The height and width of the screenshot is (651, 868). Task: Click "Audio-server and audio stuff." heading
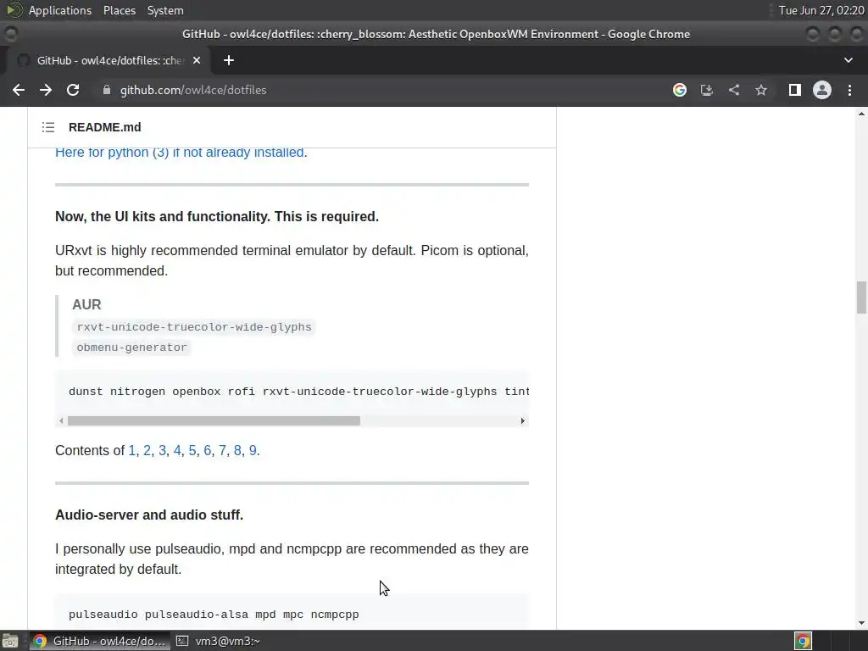coord(149,515)
